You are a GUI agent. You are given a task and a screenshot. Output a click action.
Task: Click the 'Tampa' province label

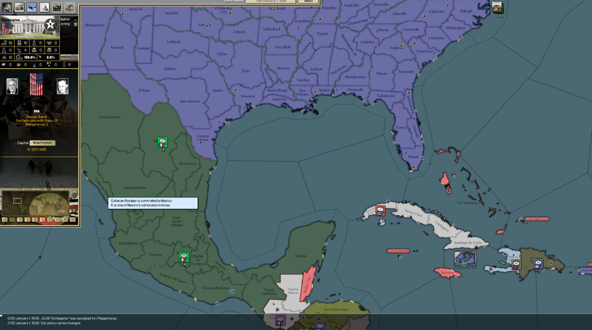point(401,127)
